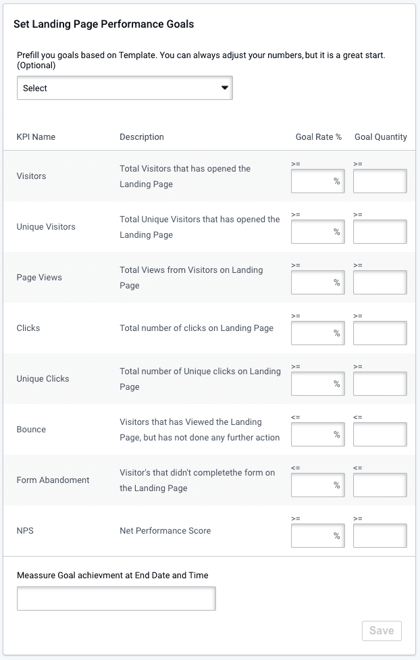This screenshot has width=420, height=660.
Task: Expand the Select combo box arrow
Action: point(226,88)
